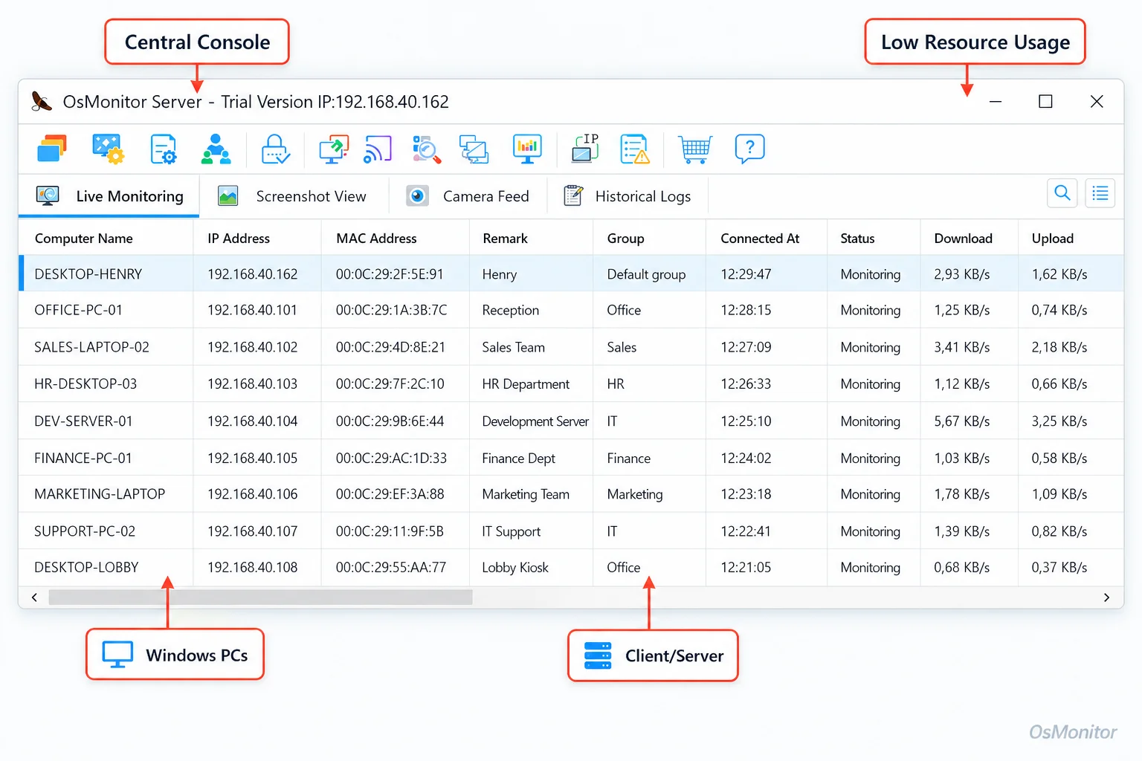1142x761 pixels.
Task: Click the search magnifier button beside the tabs
Action: [x=1062, y=193]
